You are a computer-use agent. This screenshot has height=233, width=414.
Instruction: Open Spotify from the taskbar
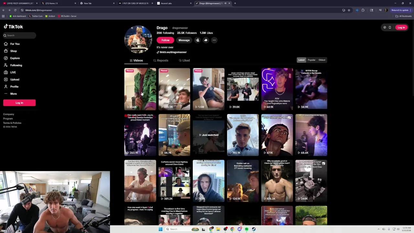click(246, 229)
